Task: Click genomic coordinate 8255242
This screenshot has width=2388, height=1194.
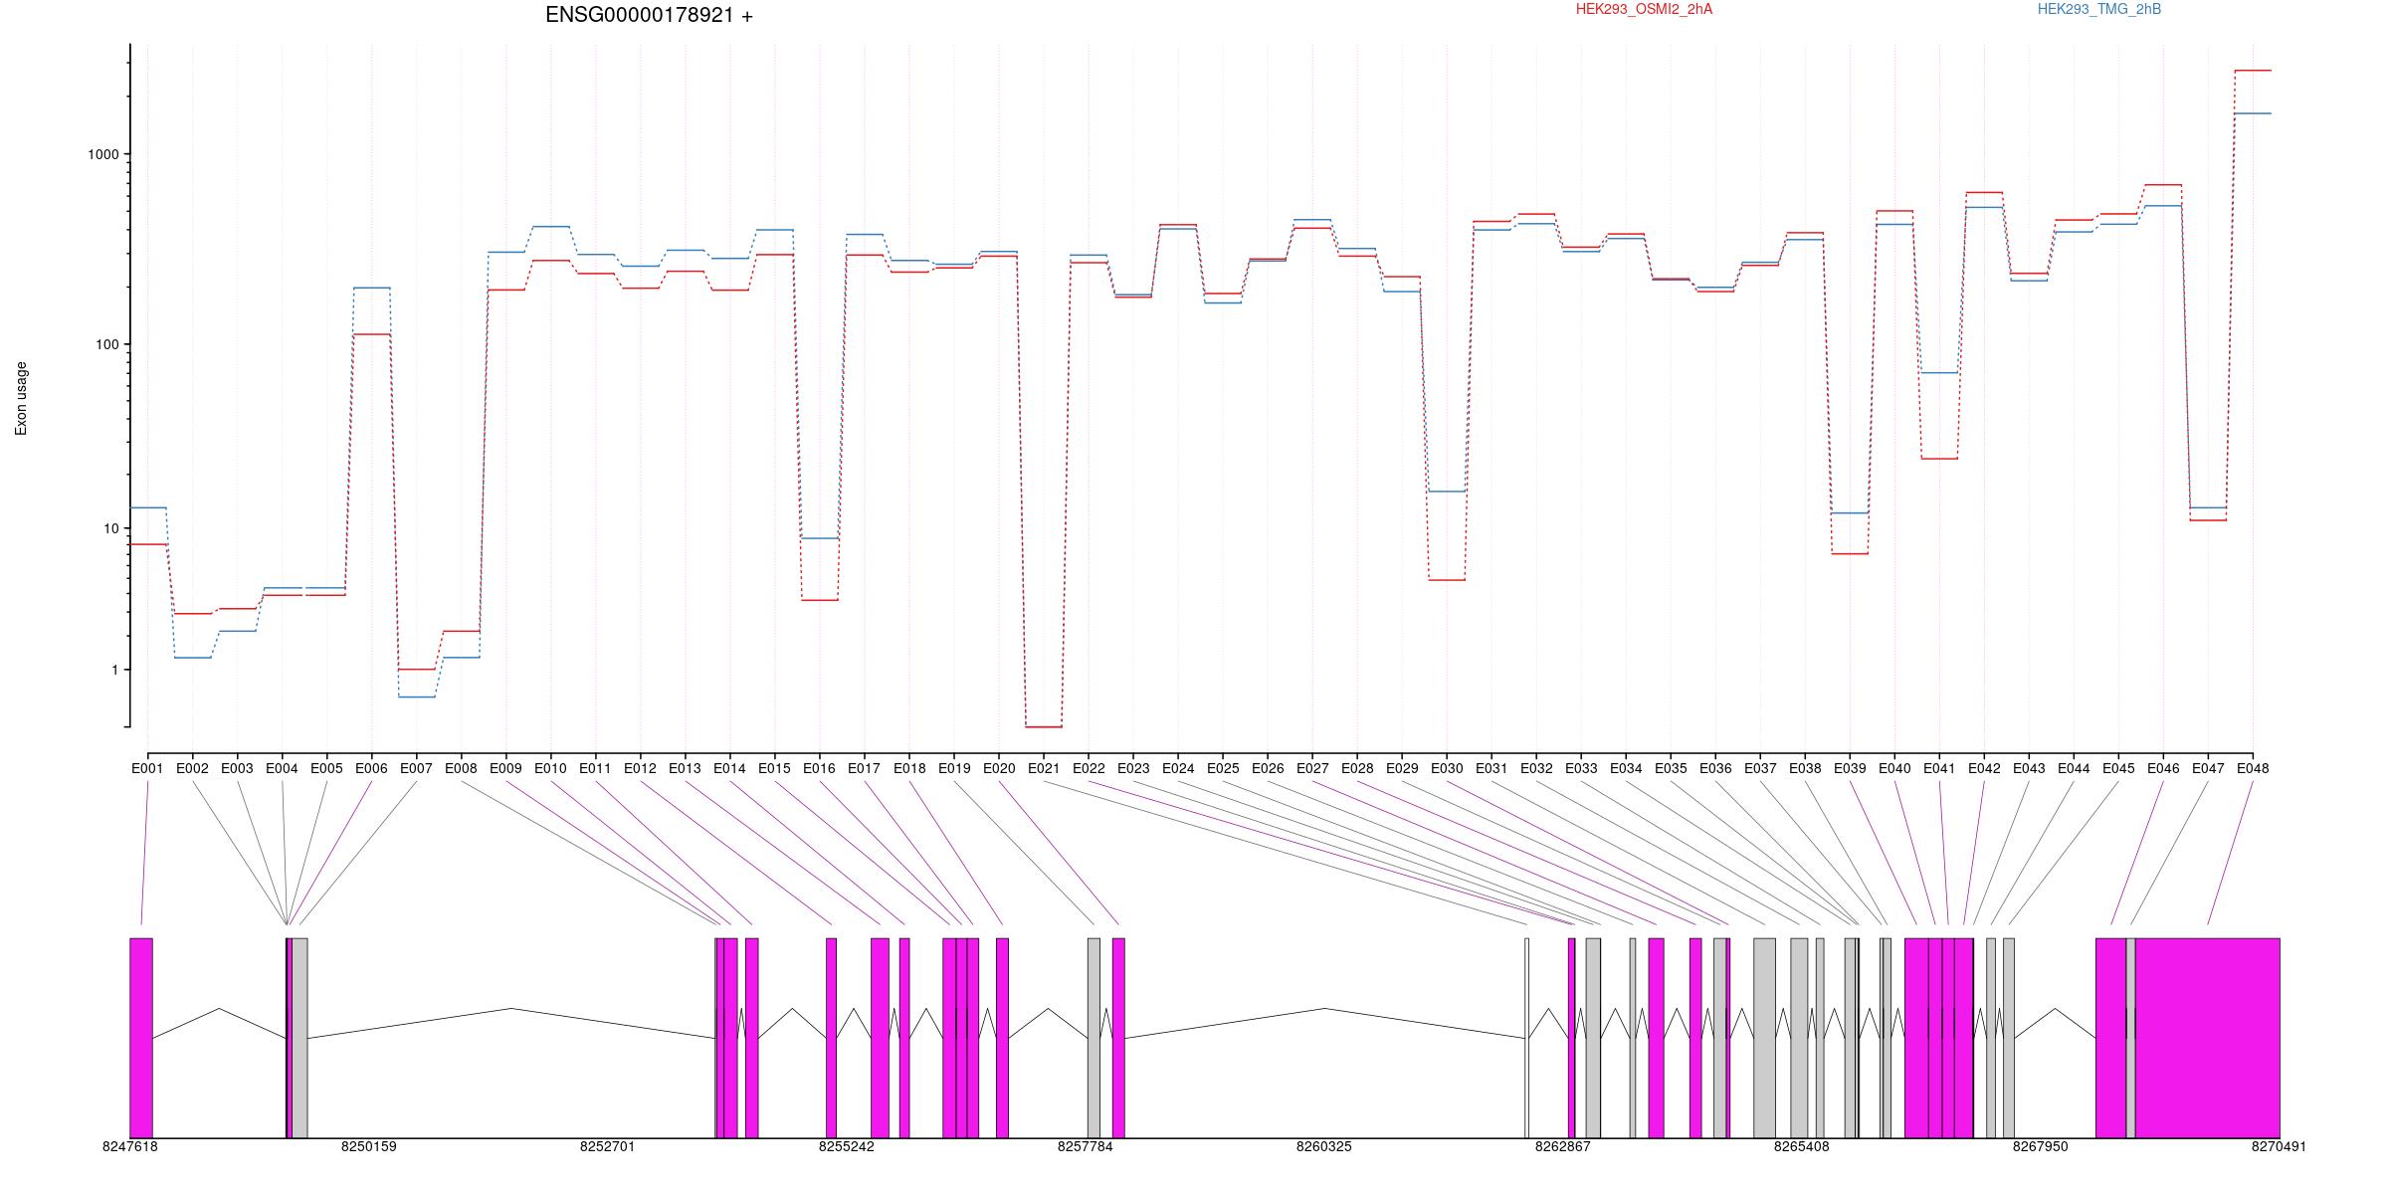Action: point(847,1146)
